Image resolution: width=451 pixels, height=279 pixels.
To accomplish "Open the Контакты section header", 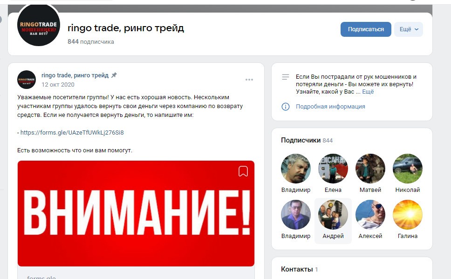I will click(x=300, y=269).
